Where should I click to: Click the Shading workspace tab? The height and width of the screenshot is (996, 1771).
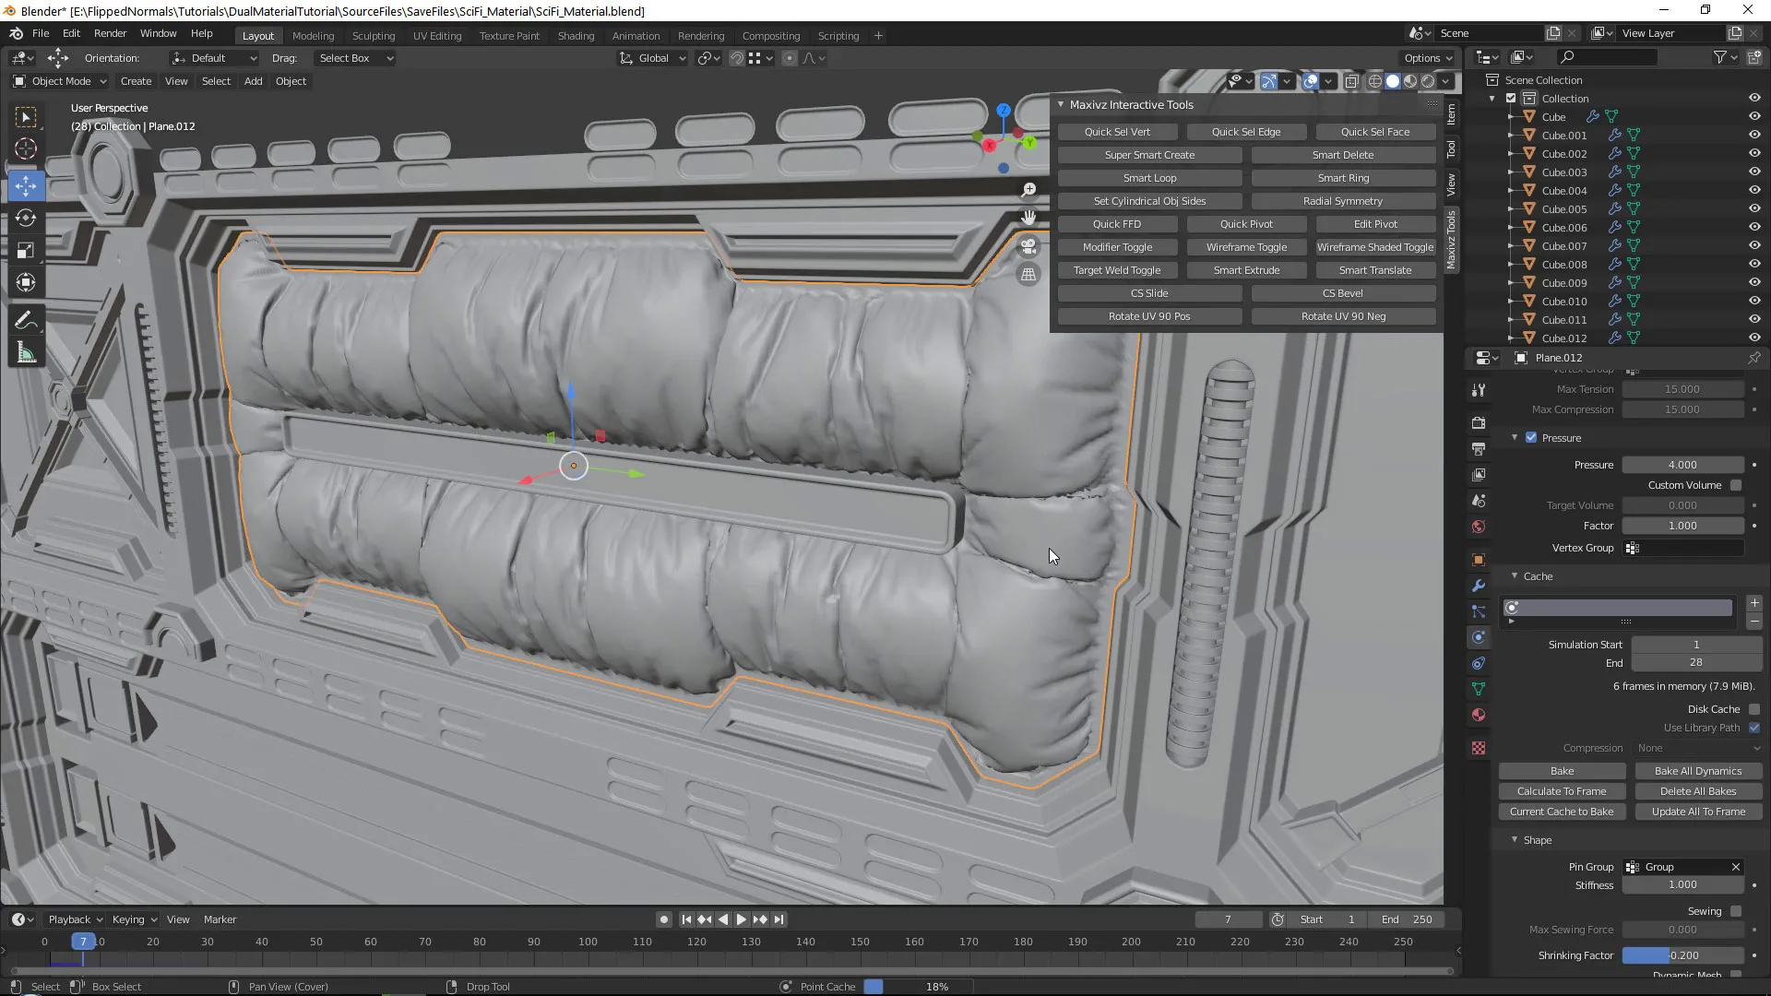[576, 34]
